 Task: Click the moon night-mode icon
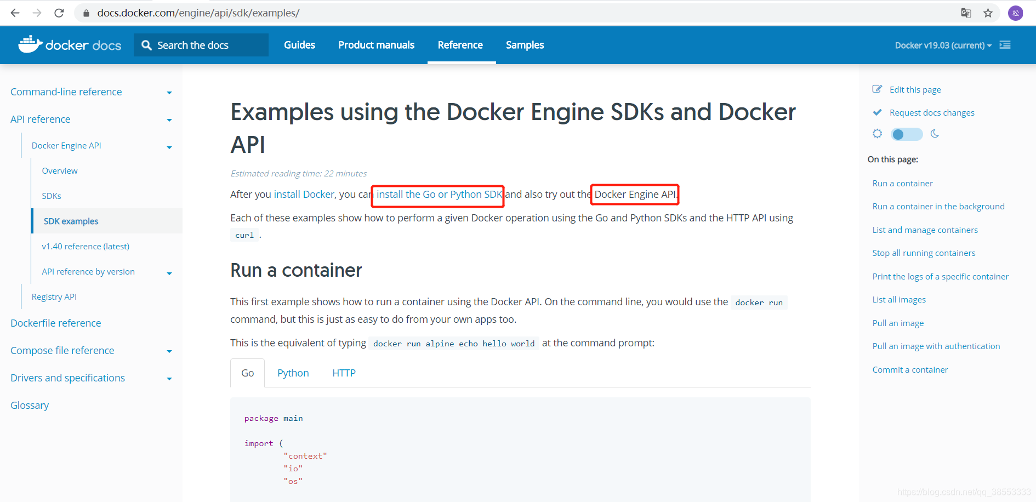pos(935,134)
